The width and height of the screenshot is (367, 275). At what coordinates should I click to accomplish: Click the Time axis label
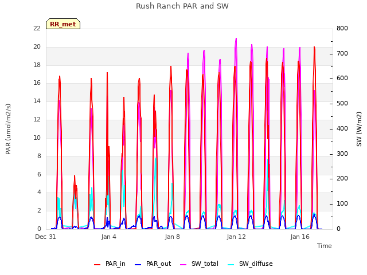(324, 246)
